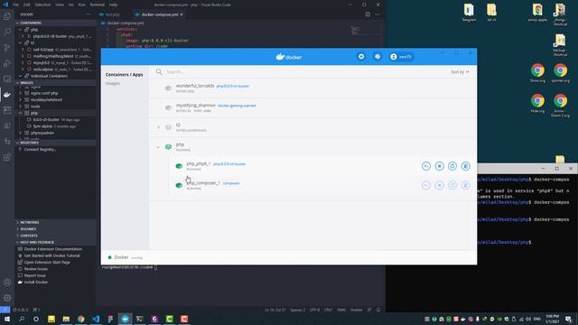
Task: Open VS Code Manage gear icon
Action: [x=7, y=298]
